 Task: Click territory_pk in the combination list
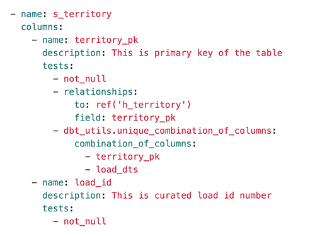(128, 156)
